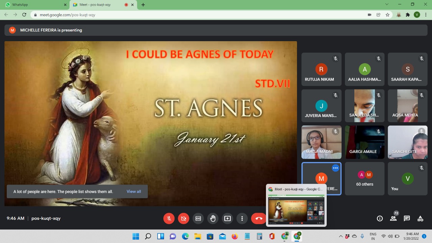Open the ENG IN language switcher

(x=373, y=236)
